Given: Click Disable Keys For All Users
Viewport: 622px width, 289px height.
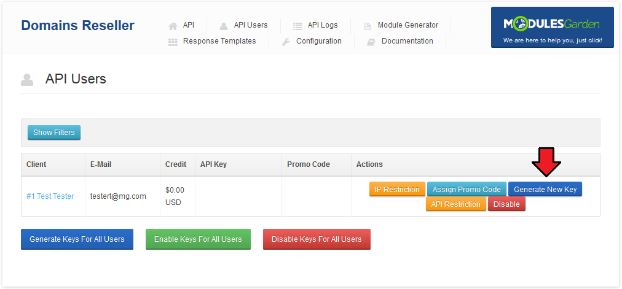Looking at the screenshot, I should 317,239.
